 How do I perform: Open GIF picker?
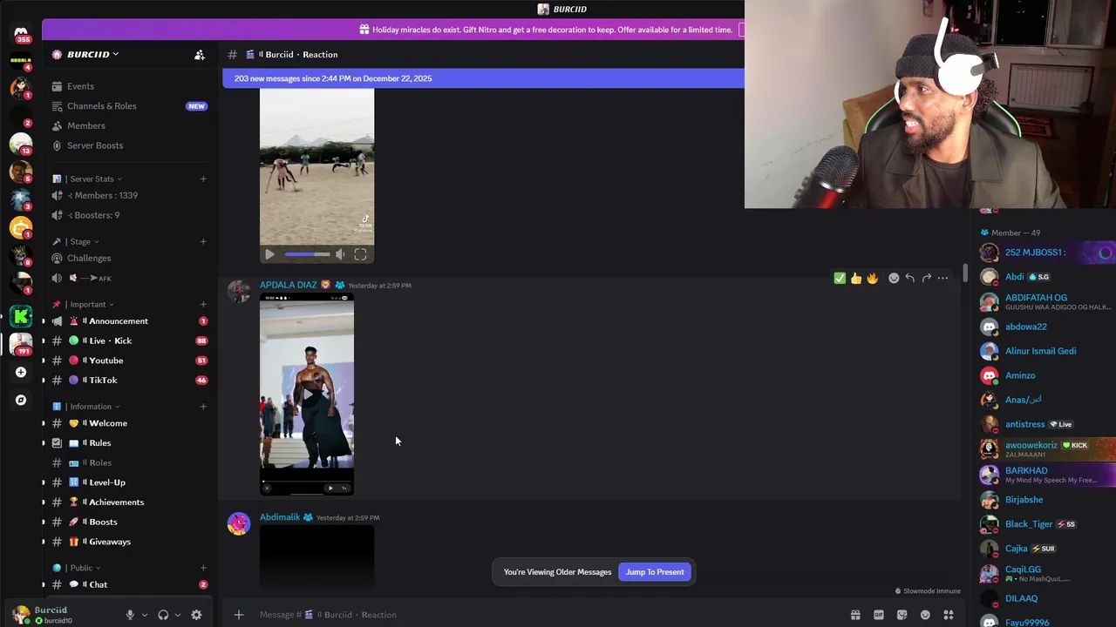[879, 615]
